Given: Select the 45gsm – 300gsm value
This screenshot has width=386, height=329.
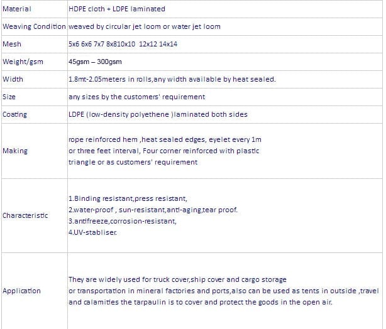Looking at the screenshot, I should coord(95,62).
